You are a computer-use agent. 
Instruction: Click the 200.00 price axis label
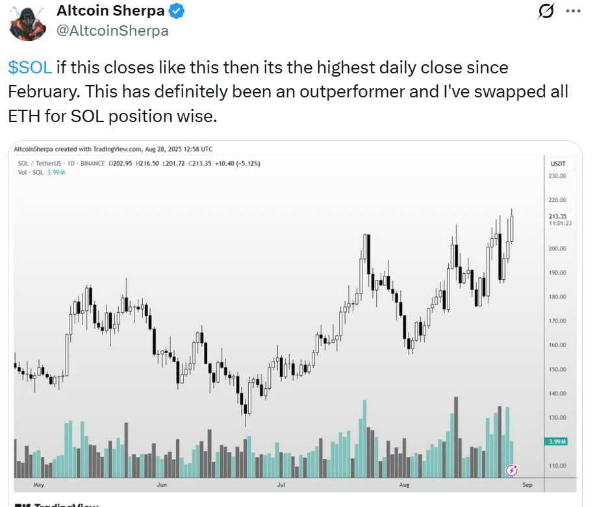(x=557, y=249)
